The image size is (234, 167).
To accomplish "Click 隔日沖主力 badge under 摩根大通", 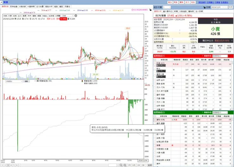I will 161,77.
